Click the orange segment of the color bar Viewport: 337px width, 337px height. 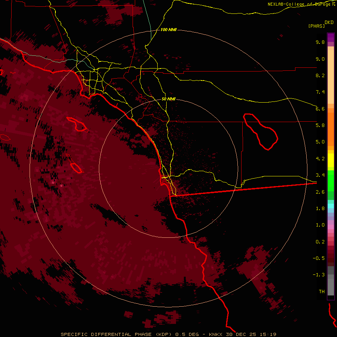click(331, 129)
